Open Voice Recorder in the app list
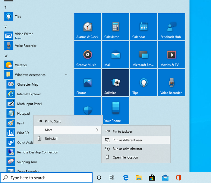211x183 pixels. point(36,46)
